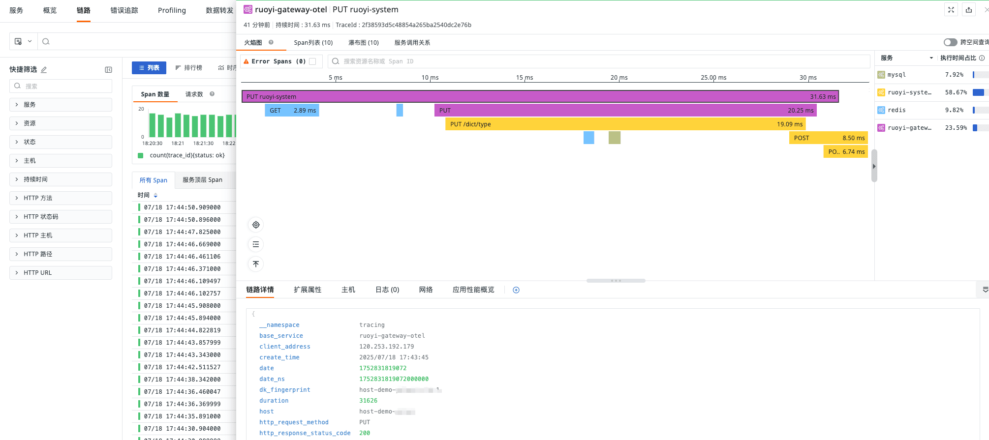
Task: Open the 服务调用关系 tab
Action: coord(412,43)
